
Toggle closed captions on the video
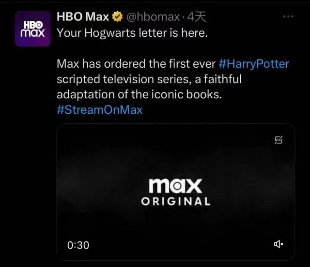pos(279,140)
